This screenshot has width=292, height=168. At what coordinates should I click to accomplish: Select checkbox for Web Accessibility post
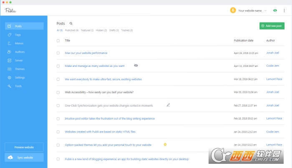point(58,92)
